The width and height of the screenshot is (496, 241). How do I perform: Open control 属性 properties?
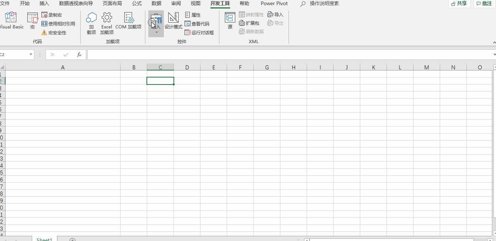tap(193, 15)
